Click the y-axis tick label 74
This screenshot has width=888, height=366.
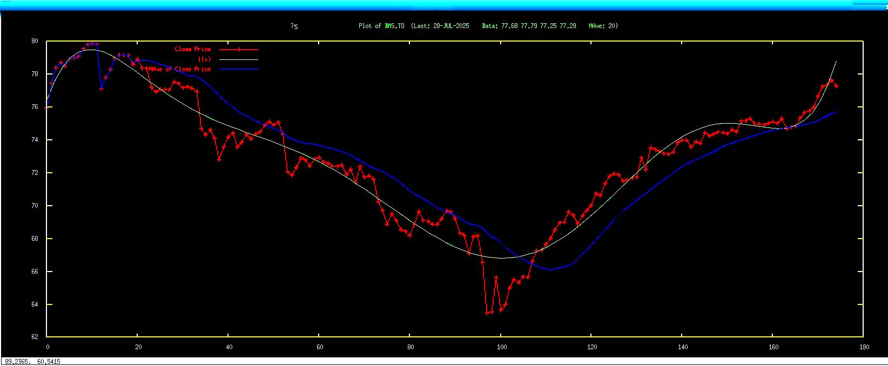[x=35, y=140]
